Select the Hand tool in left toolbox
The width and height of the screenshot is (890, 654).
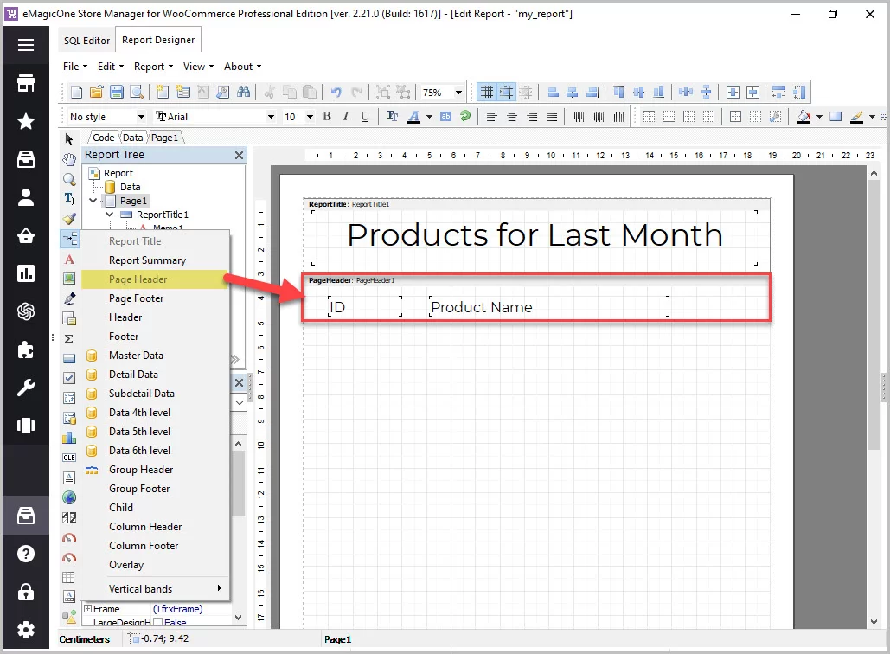point(69,159)
